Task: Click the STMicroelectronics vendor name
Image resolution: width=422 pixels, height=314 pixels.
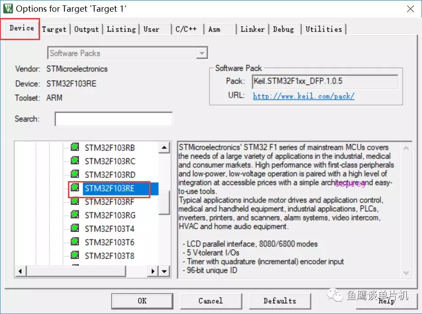Action: click(x=77, y=69)
